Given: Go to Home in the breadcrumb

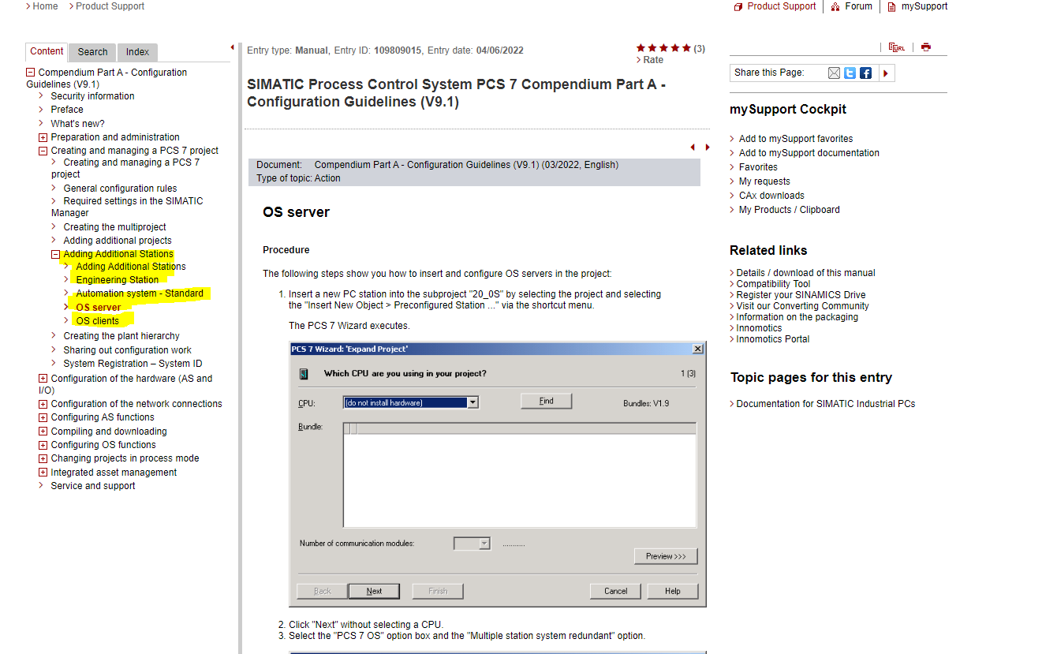Looking at the screenshot, I should coord(45,6).
